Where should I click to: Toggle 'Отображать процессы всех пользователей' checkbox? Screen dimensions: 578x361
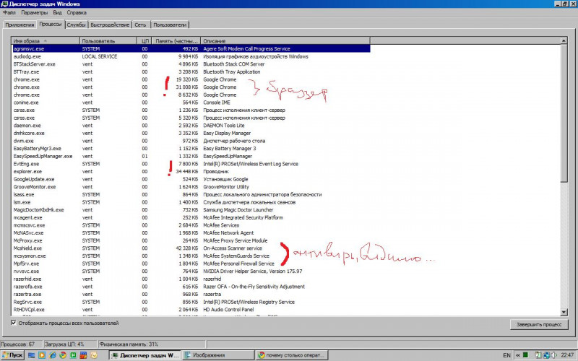14,323
